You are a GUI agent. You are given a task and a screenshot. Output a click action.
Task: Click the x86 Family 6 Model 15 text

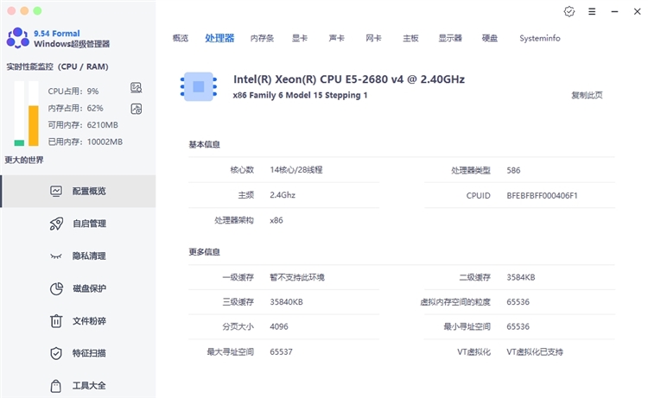coord(300,95)
